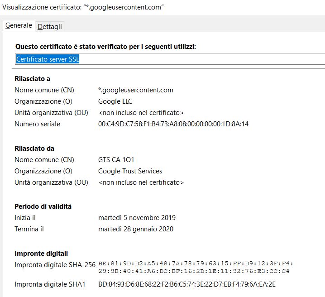
Task: Select the Certificato server SSL entry
Action: pos(48,59)
